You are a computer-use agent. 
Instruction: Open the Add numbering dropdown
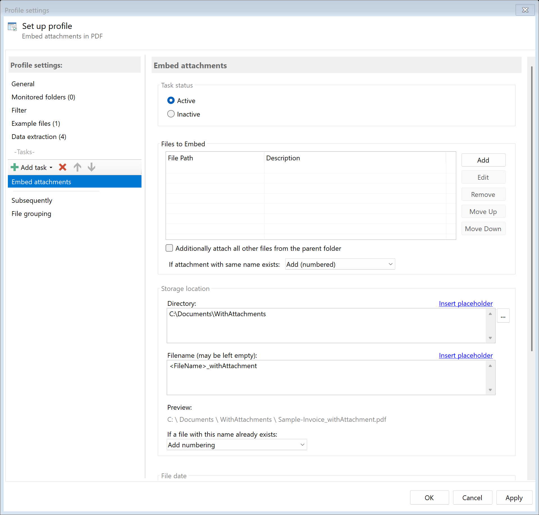click(237, 445)
